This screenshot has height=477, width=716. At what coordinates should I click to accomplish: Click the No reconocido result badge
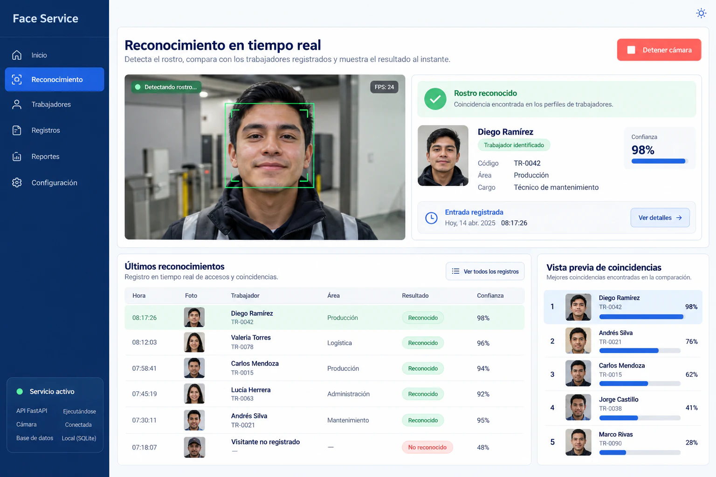(x=427, y=447)
